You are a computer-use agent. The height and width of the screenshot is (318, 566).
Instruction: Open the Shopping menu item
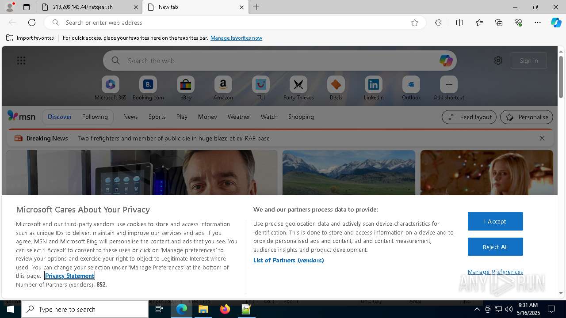coord(301,117)
